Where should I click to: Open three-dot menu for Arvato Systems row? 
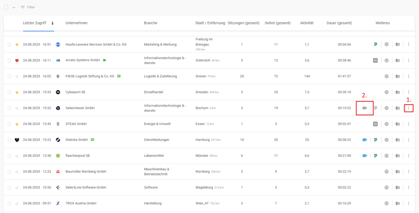click(x=408, y=60)
